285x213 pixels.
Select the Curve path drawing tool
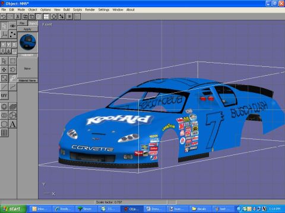pos(12,87)
